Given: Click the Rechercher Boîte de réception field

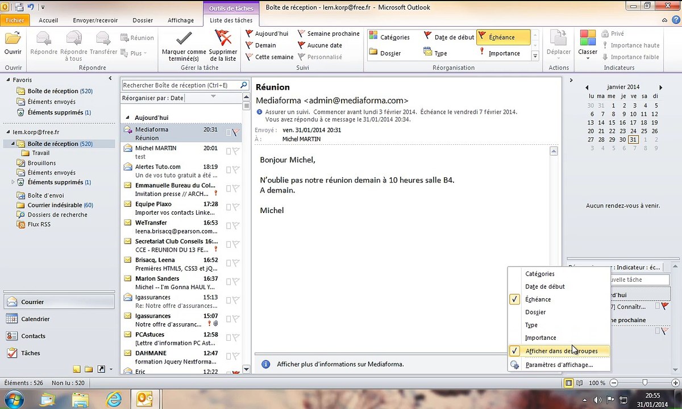Looking at the screenshot, I should [181, 85].
